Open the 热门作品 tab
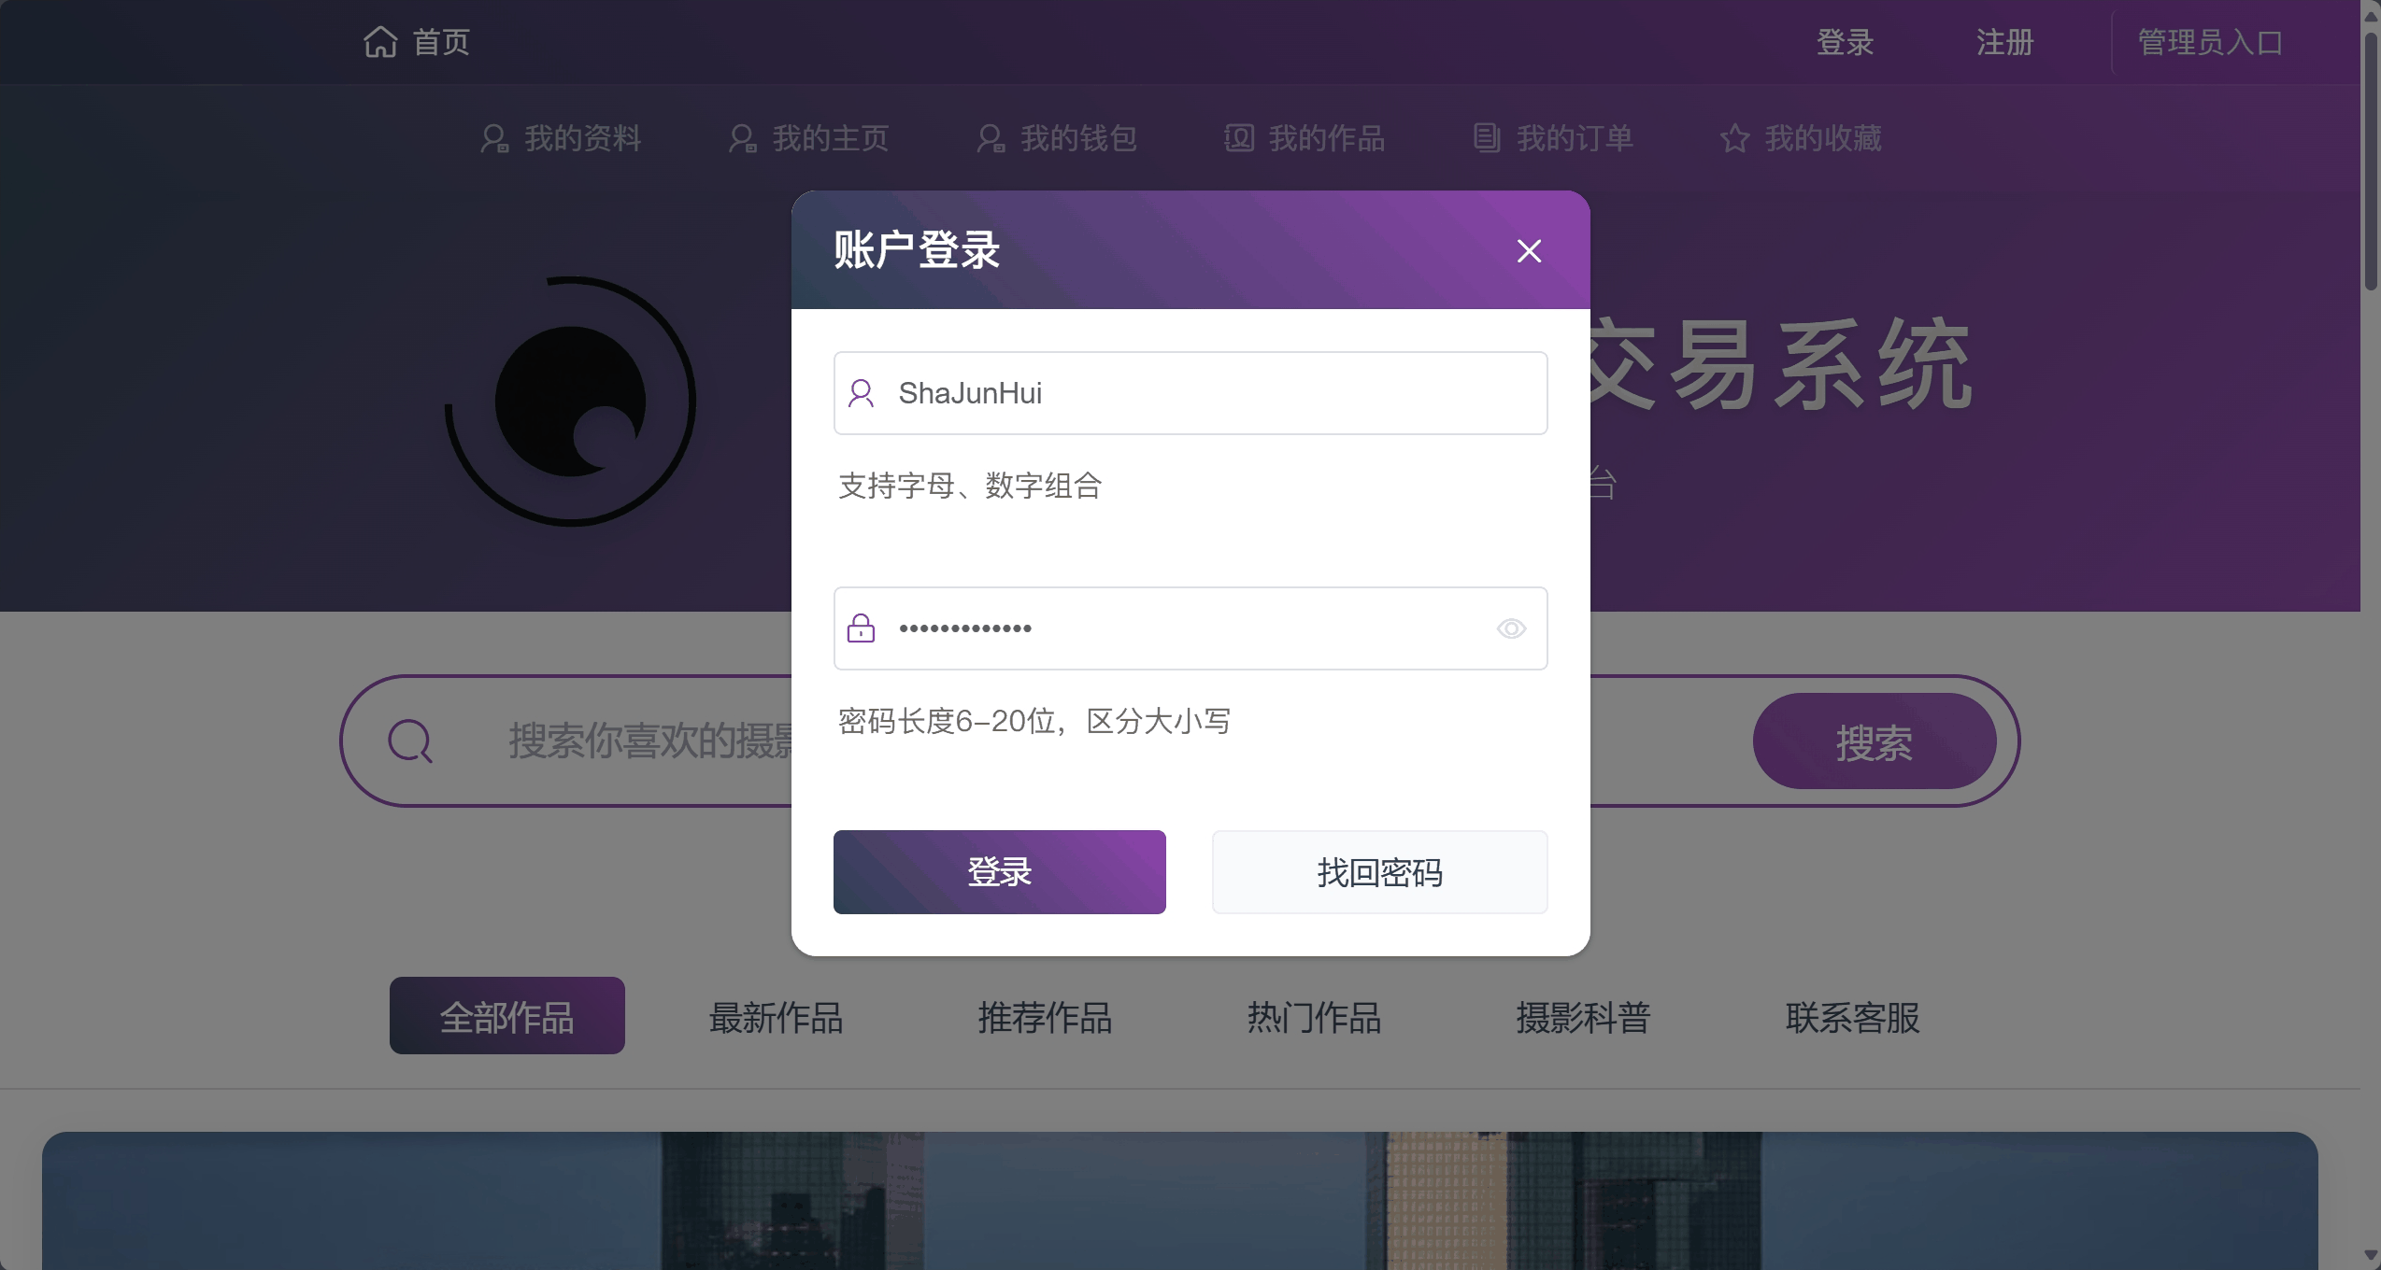 pos(1314,1017)
